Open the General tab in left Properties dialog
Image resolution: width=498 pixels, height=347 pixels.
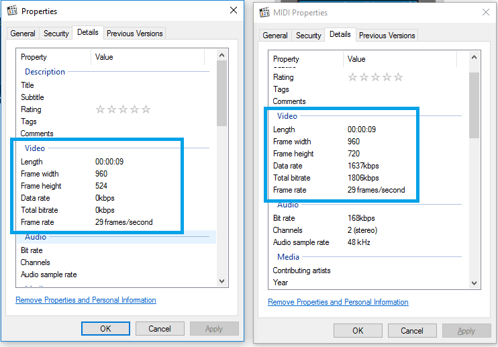23,34
